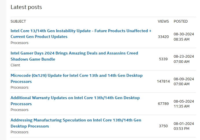Open the Additional Warranty Updates post

[75, 98]
